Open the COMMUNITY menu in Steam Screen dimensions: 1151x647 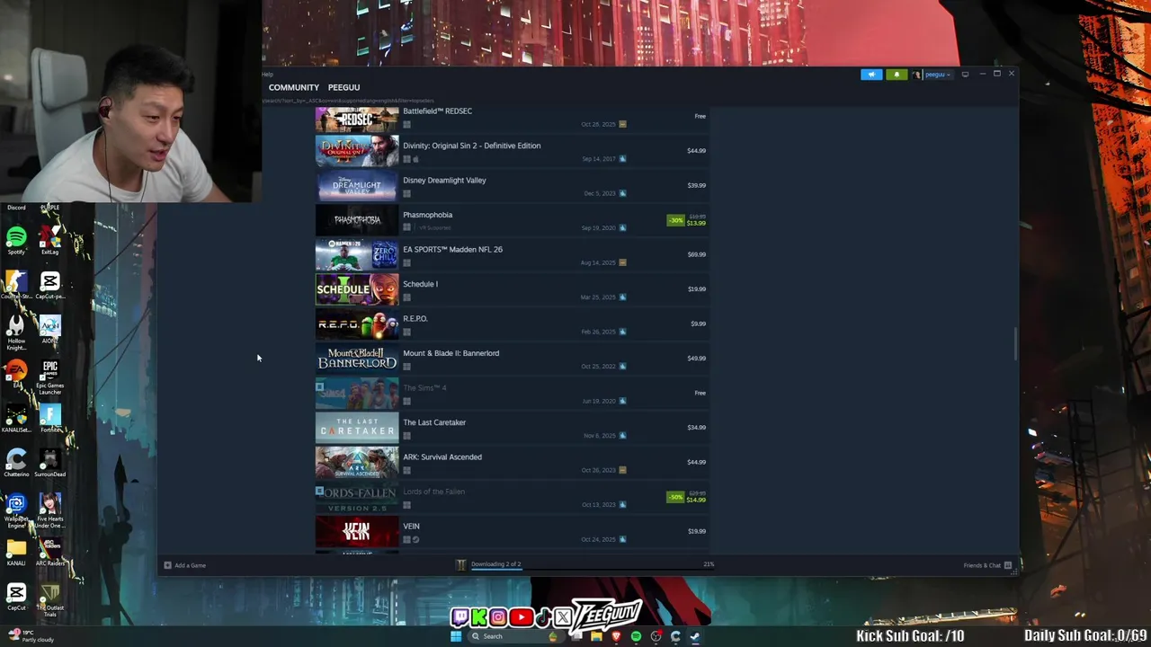294,87
